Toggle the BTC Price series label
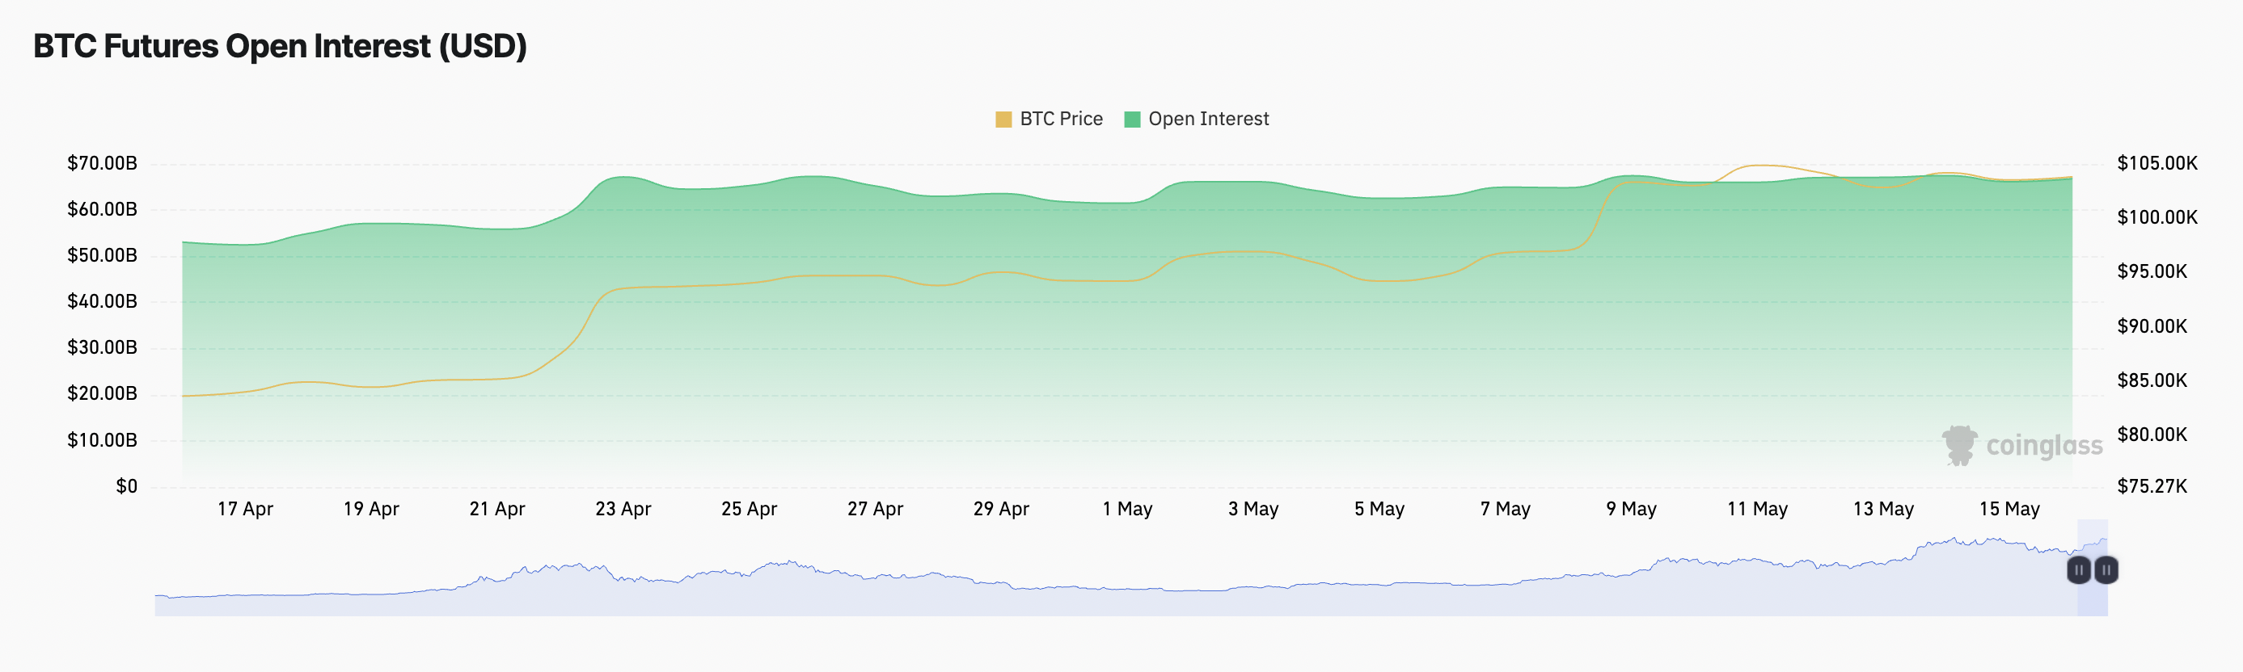Viewport: 2243px width, 672px height. pos(1061,119)
